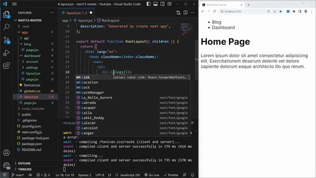Viewport: 316px width, 178px height.
Task: Toggle secondary side bar layout icon
Action: (x=162, y=4)
